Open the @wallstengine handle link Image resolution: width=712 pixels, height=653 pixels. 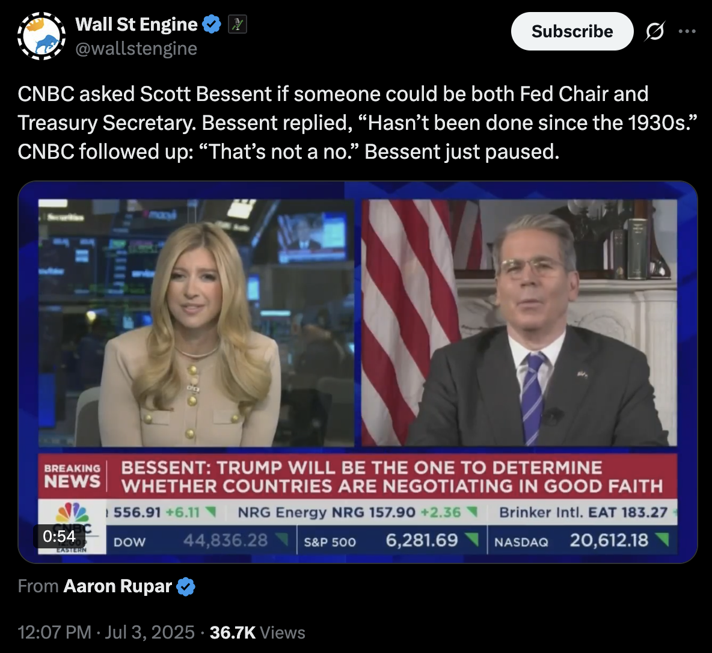[x=137, y=49]
